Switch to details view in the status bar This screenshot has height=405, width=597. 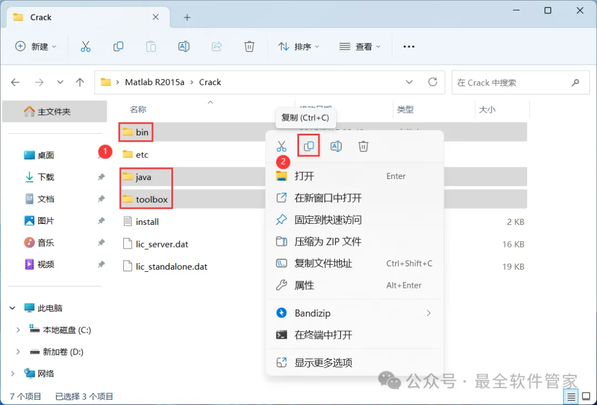(x=571, y=397)
